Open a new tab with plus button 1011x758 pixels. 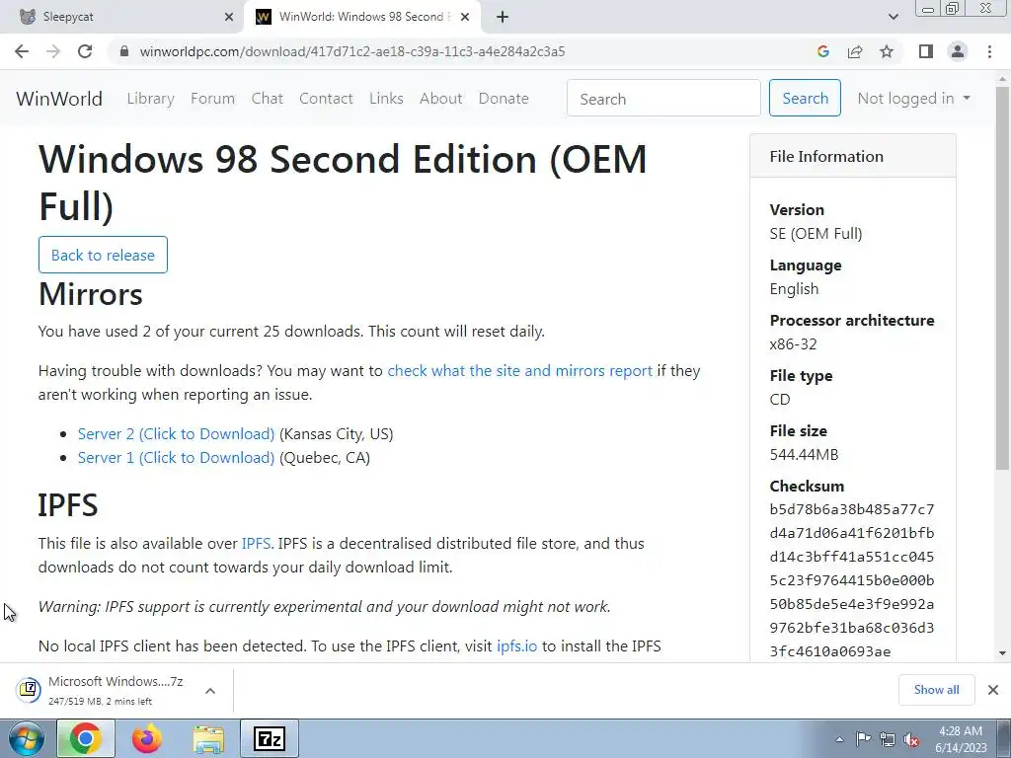(503, 17)
